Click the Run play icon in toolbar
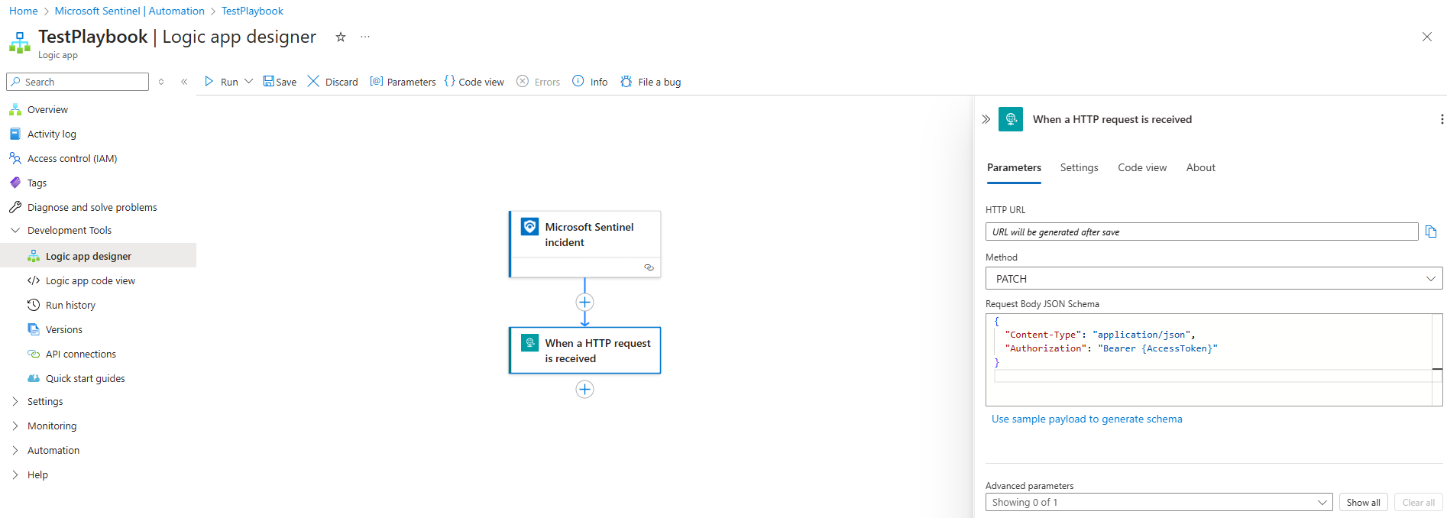Image resolution: width=1447 pixels, height=518 pixels. 209,82
